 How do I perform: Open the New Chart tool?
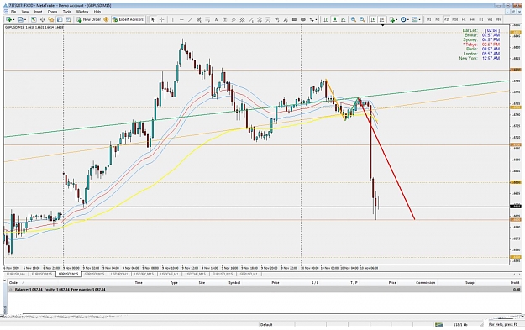tap(8, 20)
